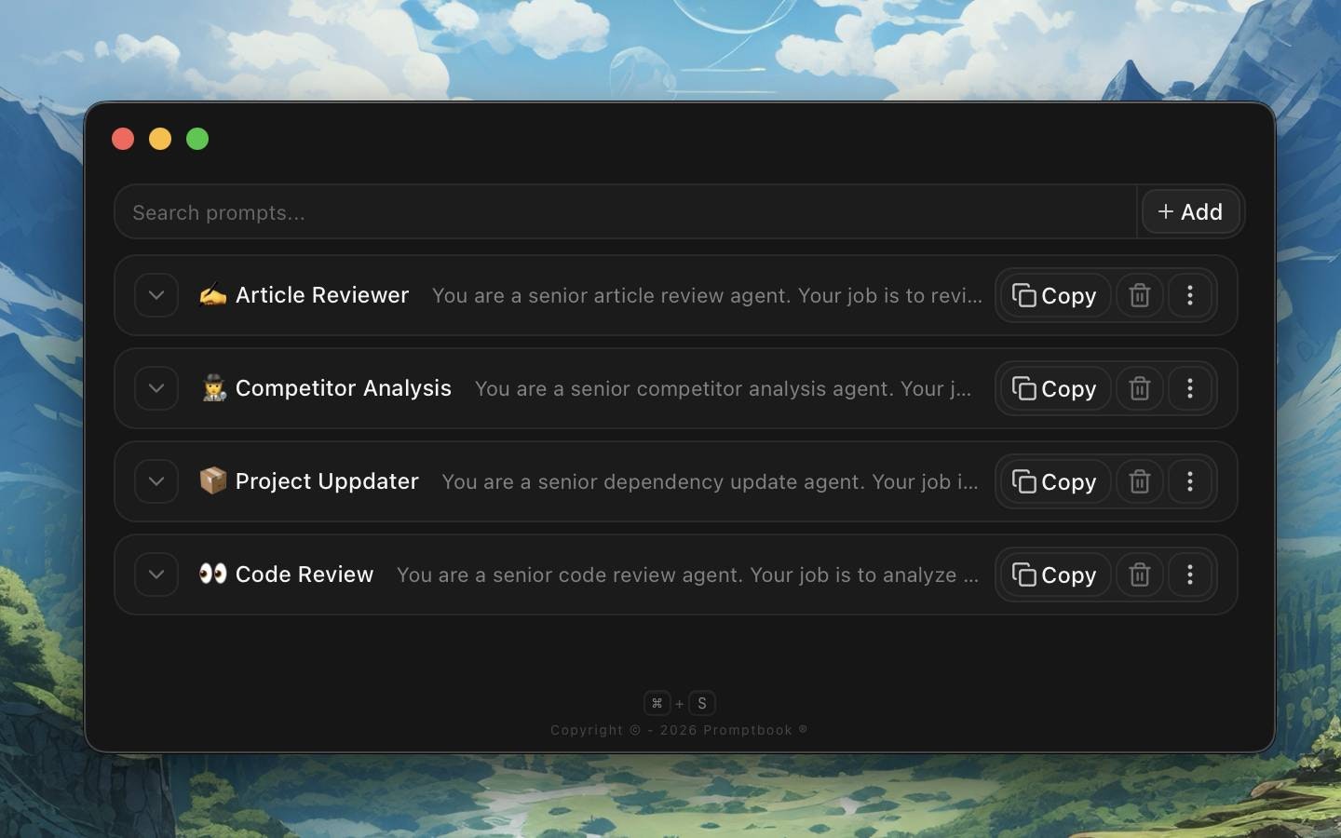Click the 'senior article review agent' description
The height and width of the screenshot is (838, 1341).
click(x=707, y=295)
